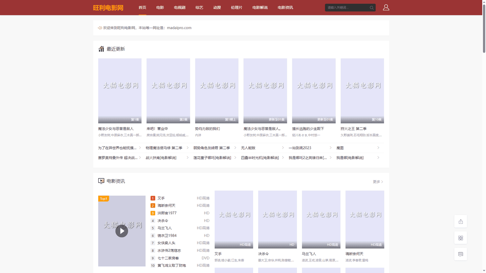Click 马兰飞人 title below poster

pyautogui.click(x=309, y=254)
